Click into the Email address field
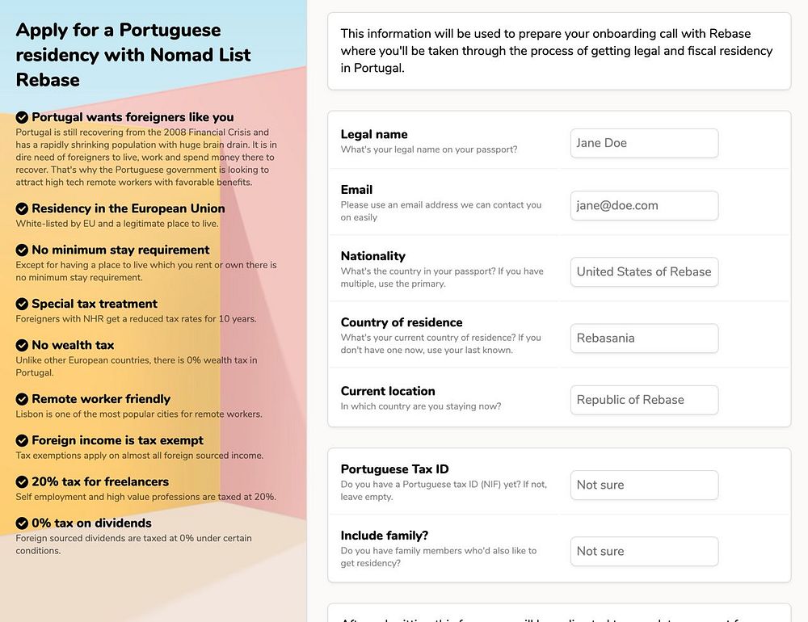808x622 pixels. pyautogui.click(x=644, y=205)
